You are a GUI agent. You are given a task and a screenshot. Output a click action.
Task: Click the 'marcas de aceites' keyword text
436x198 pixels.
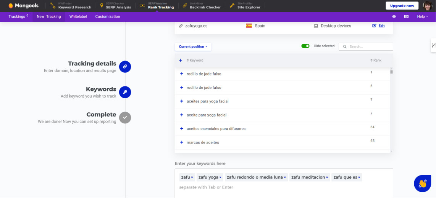point(203,142)
